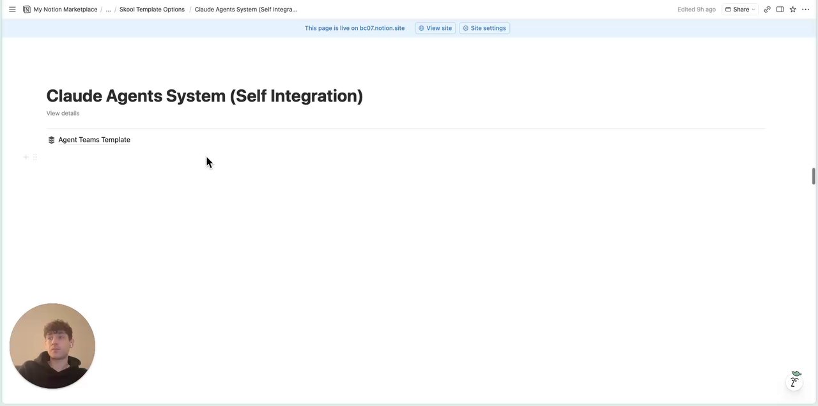Click View site button
The height and width of the screenshot is (406, 818).
tap(435, 28)
